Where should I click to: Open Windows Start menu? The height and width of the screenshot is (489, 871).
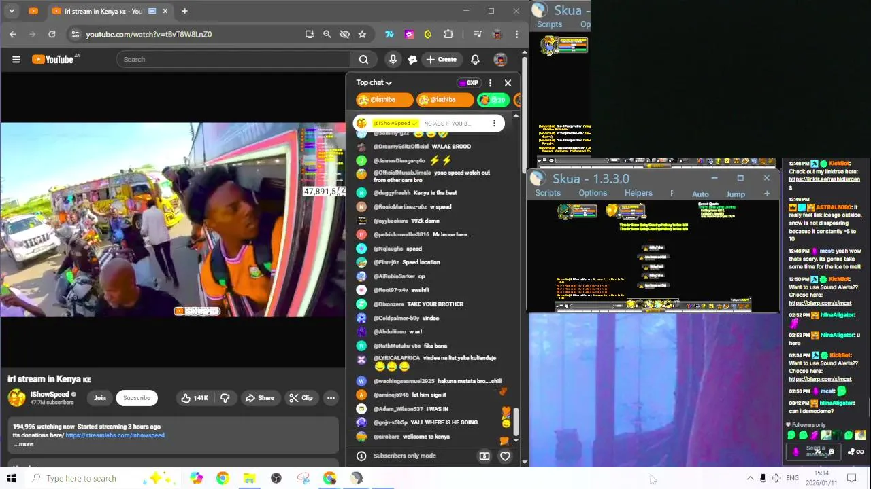coord(12,478)
